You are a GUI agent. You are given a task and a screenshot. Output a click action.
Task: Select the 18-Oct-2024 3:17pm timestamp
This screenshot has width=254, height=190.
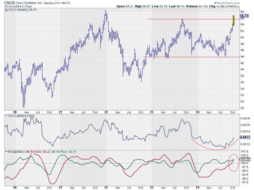pyautogui.click(x=18, y=6)
